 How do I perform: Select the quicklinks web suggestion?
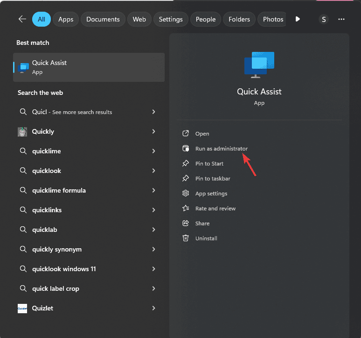tap(89, 210)
